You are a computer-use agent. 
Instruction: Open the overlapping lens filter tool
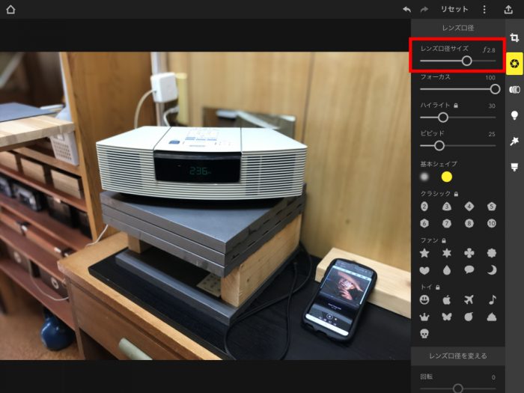point(514,90)
